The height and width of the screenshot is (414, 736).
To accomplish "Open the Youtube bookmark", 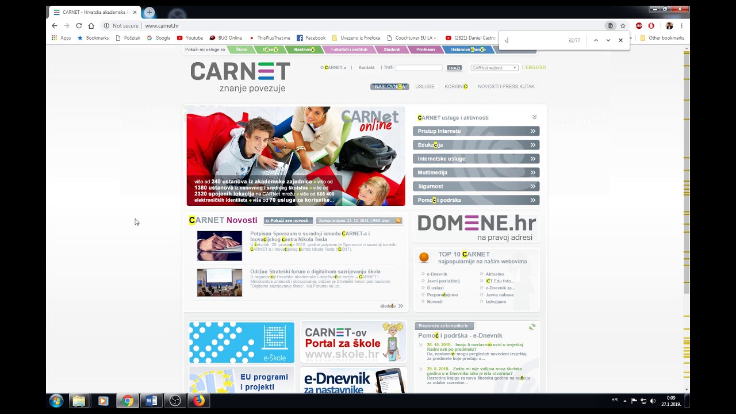I will [x=190, y=38].
